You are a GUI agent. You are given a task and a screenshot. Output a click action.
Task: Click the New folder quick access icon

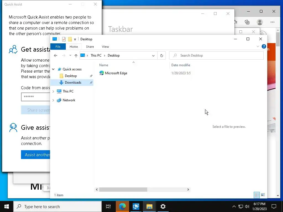[70, 39]
